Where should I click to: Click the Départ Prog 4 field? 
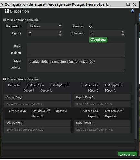(102, 123)
